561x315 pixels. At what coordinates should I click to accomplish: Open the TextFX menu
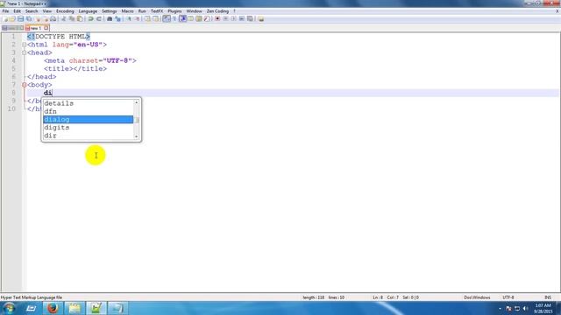pos(157,11)
